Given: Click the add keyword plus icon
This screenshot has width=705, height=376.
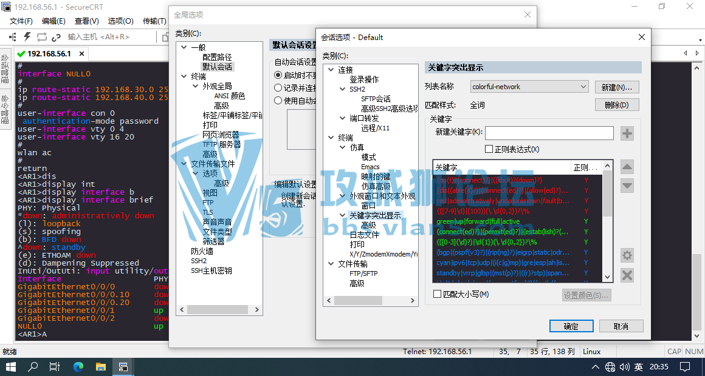Looking at the screenshot, I should (x=627, y=133).
